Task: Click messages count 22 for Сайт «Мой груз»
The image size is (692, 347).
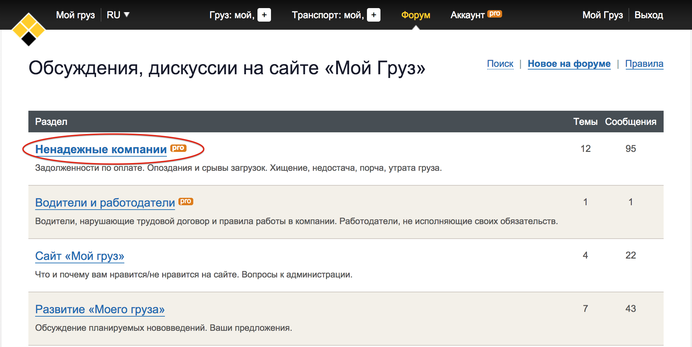Action: click(x=631, y=255)
